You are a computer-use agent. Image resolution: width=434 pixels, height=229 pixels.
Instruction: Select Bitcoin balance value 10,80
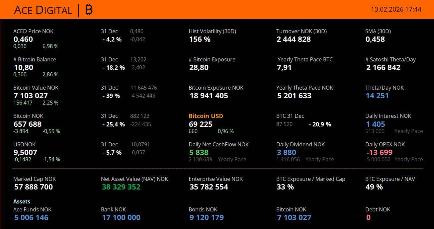click(24, 67)
